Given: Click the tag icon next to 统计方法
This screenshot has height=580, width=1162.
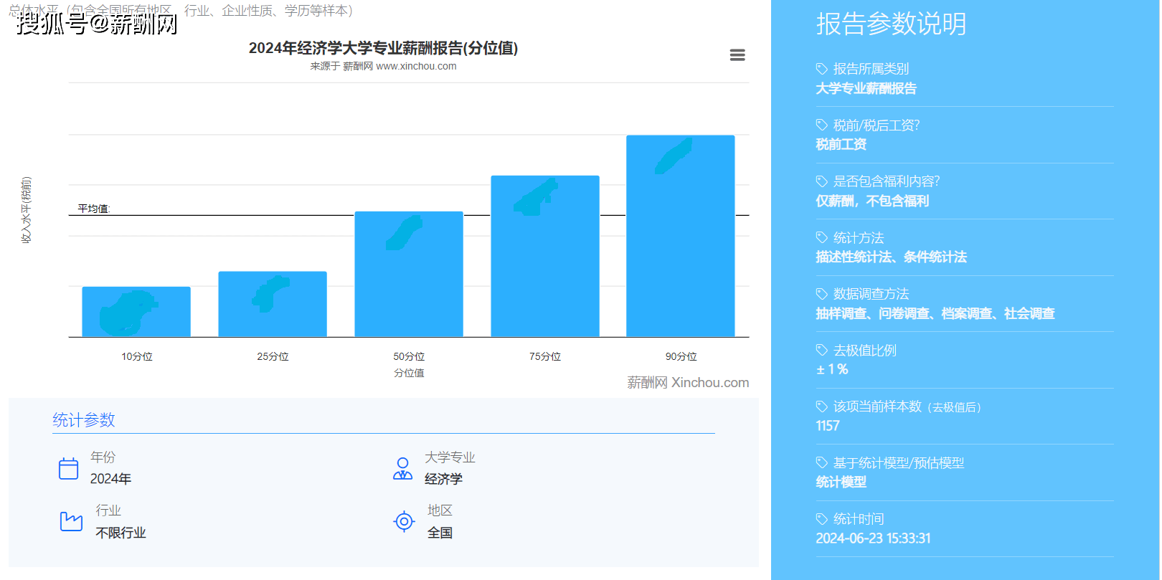Looking at the screenshot, I should (822, 237).
